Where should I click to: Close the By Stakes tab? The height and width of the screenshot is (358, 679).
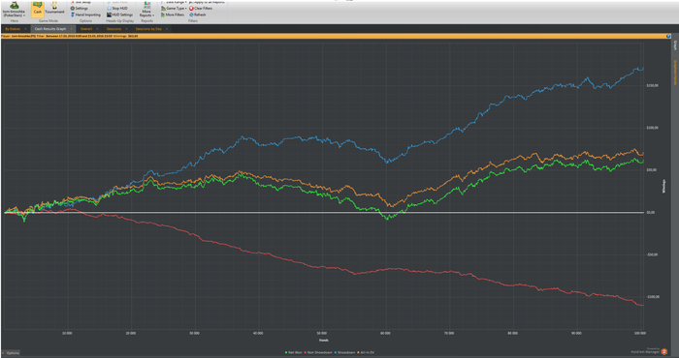[25, 29]
